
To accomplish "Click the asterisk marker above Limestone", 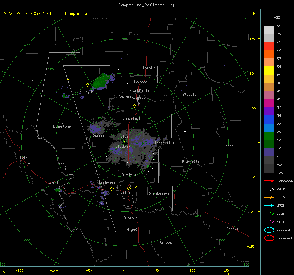I will 62,123.
